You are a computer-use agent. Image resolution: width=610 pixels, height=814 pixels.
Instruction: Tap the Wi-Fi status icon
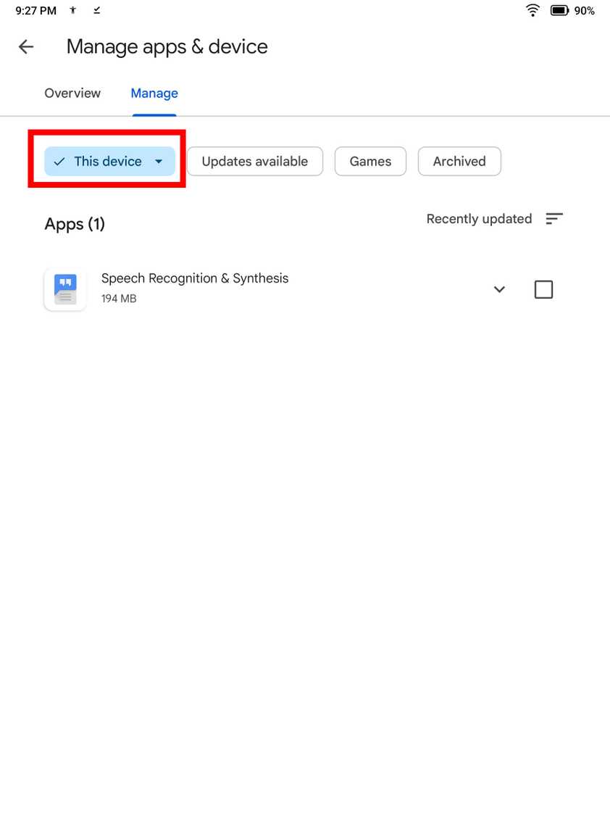(x=532, y=10)
